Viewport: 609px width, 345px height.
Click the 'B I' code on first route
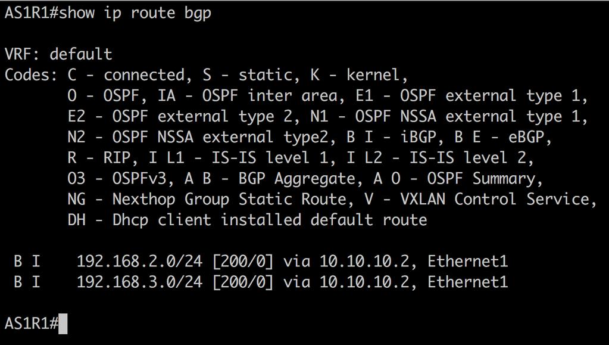(x=27, y=261)
